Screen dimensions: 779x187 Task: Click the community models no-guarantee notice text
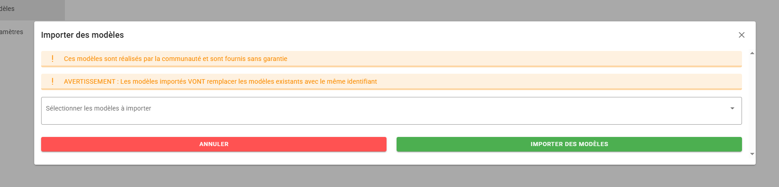point(175,59)
